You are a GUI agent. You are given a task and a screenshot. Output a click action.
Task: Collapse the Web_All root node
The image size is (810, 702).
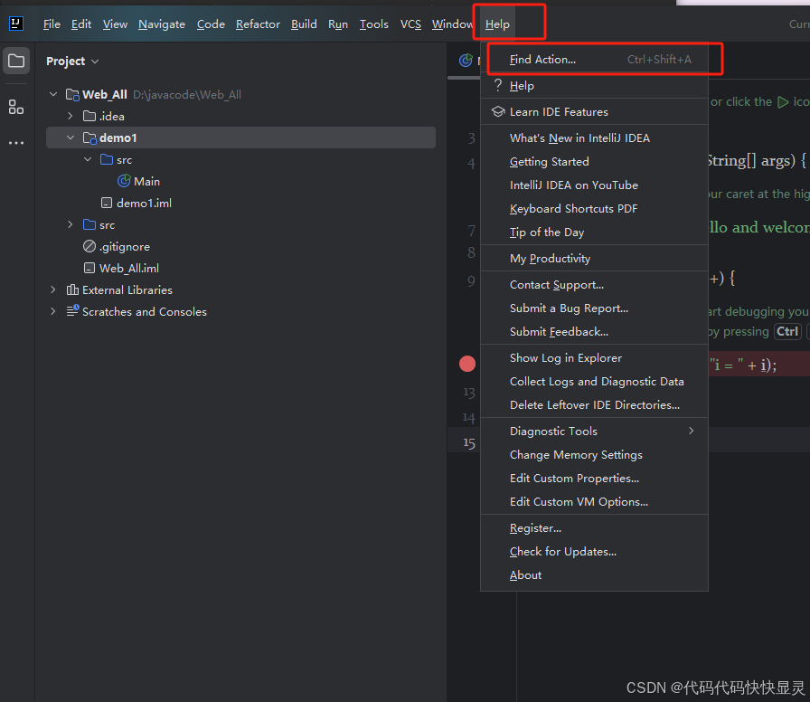coord(53,94)
